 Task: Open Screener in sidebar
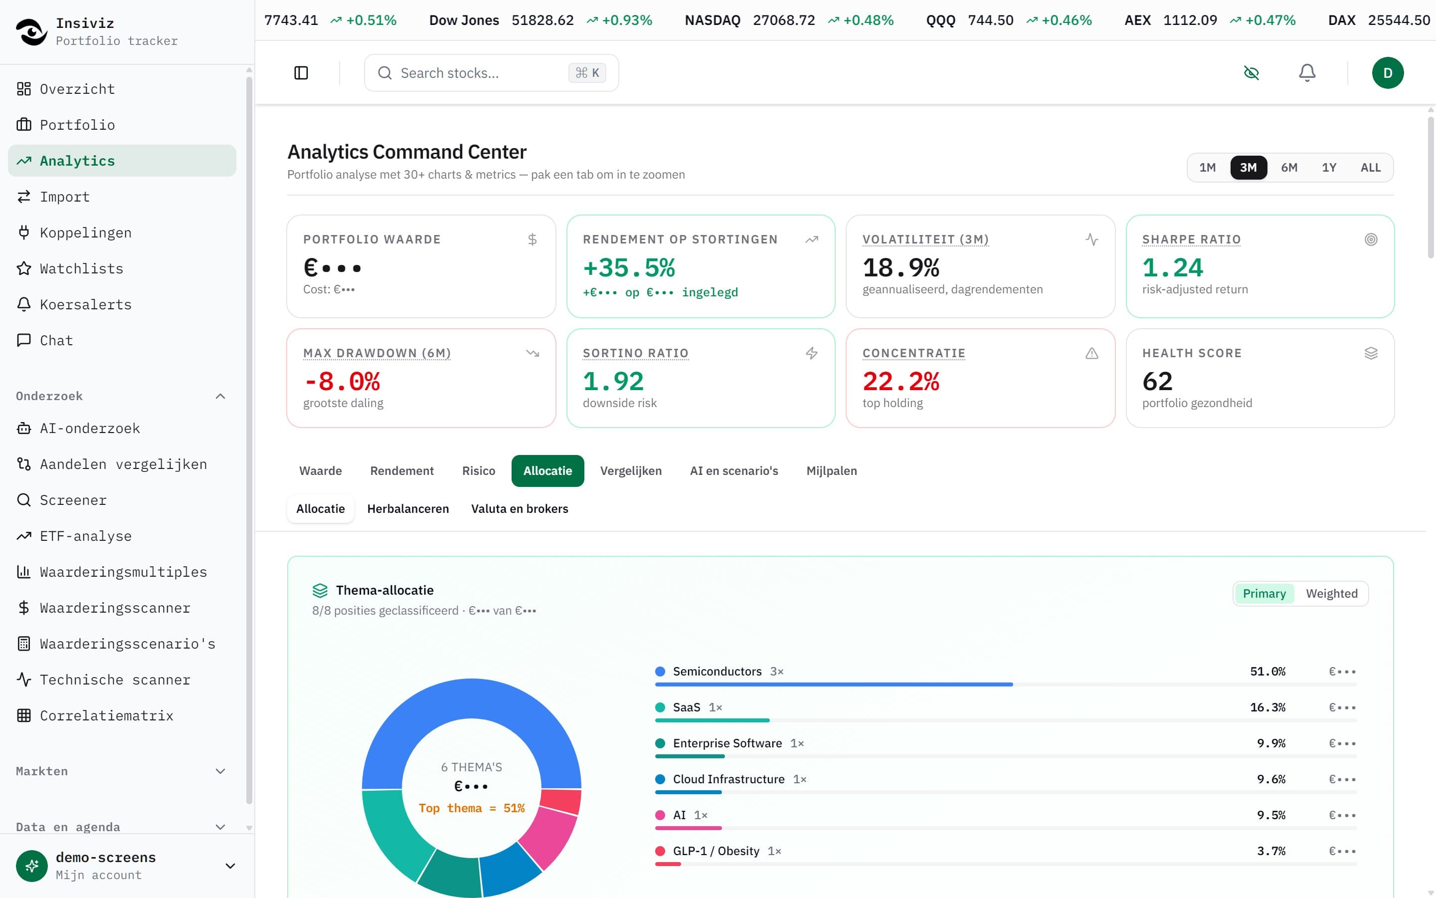point(122,500)
